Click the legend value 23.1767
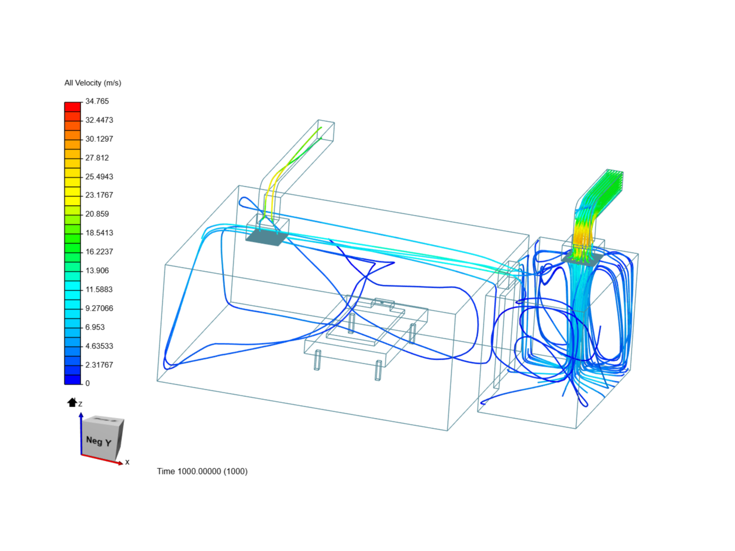The width and height of the screenshot is (735, 551). [x=99, y=195]
